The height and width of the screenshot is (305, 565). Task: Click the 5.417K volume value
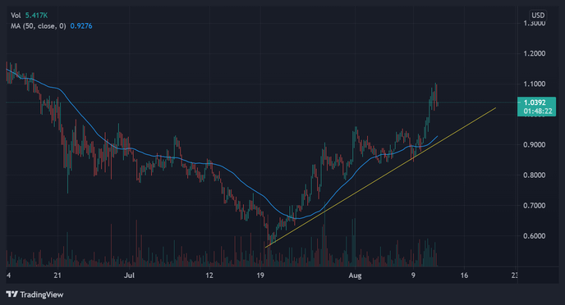click(36, 16)
